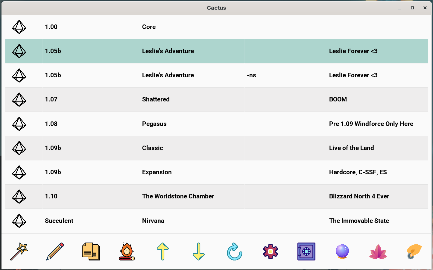Screen dimensions: 433x270
Task: Click the diamond icon in the Expansion row
Action: [19, 172]
